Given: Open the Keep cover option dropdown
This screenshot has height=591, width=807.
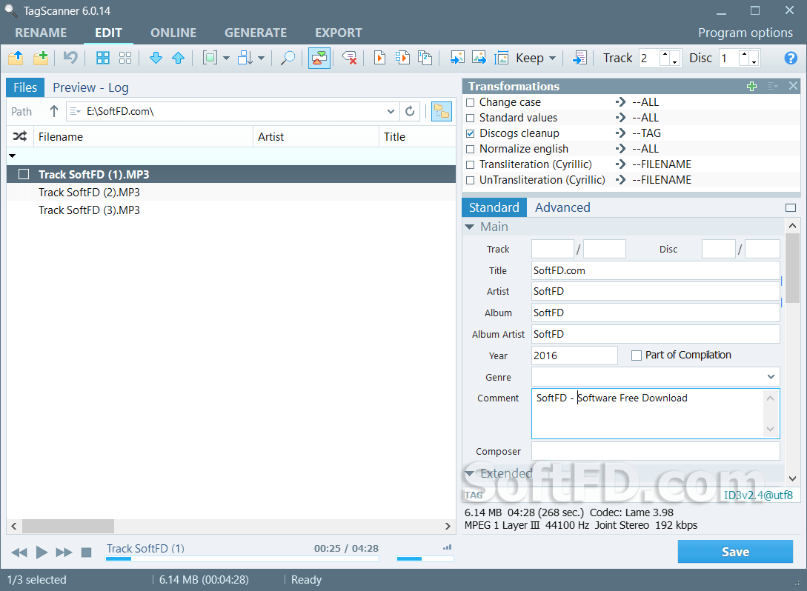Looking at the screenshot, I should 552,58.
